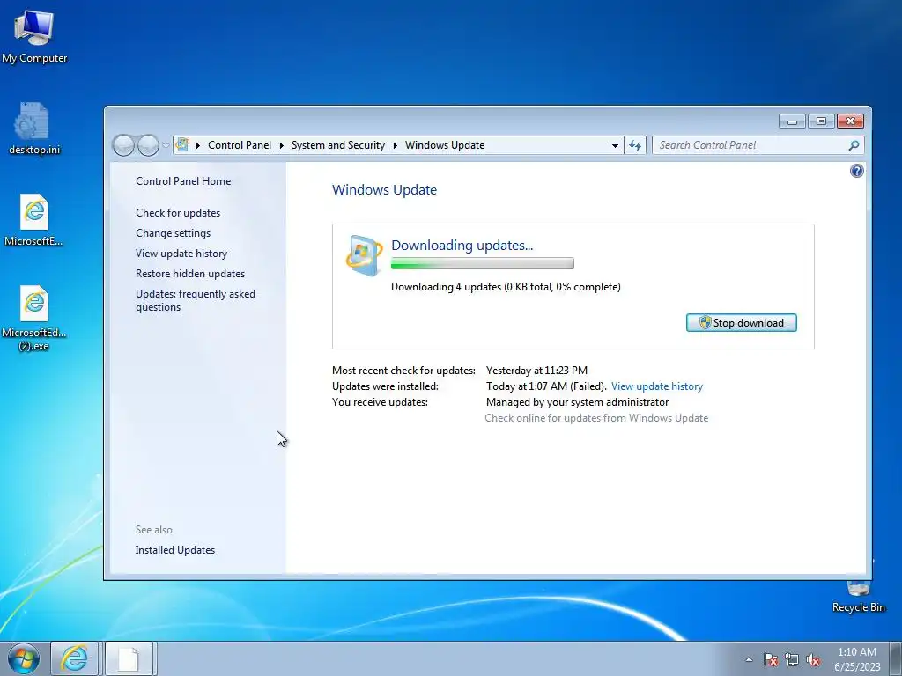Click the Control Panel icon in address bar
This screenshot has height=676, width=902.
coord(182,145)
